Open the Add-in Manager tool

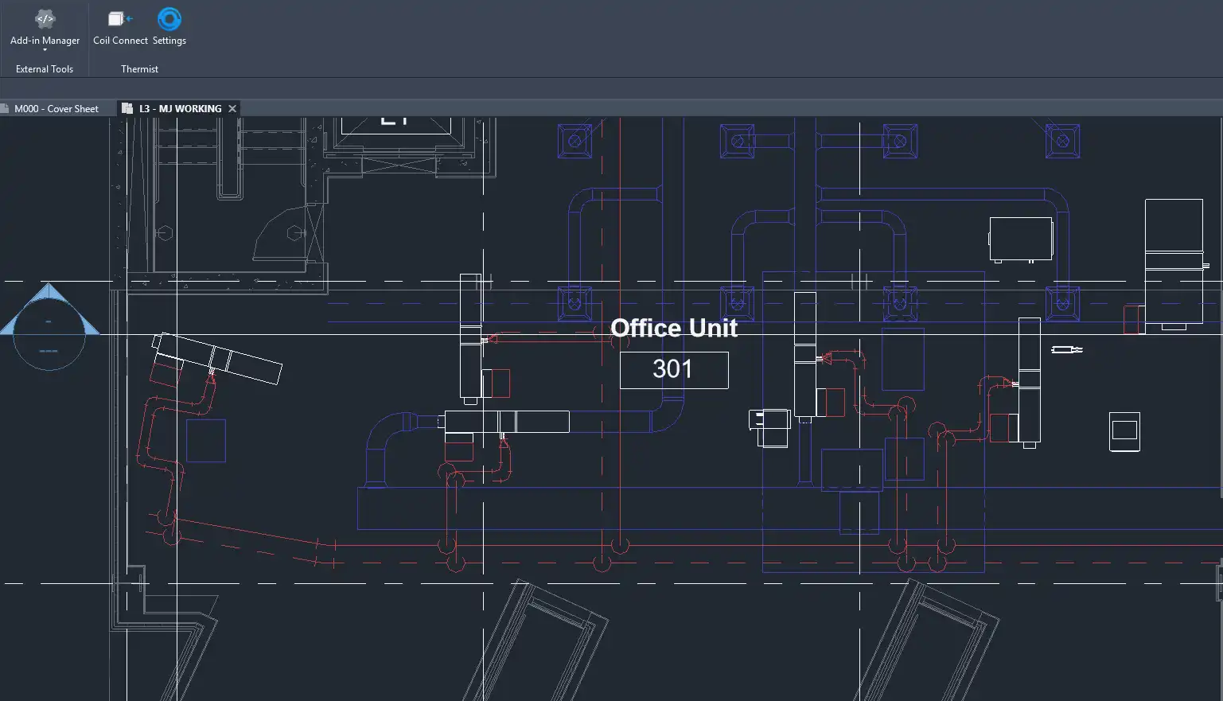(x=45, y=25)
